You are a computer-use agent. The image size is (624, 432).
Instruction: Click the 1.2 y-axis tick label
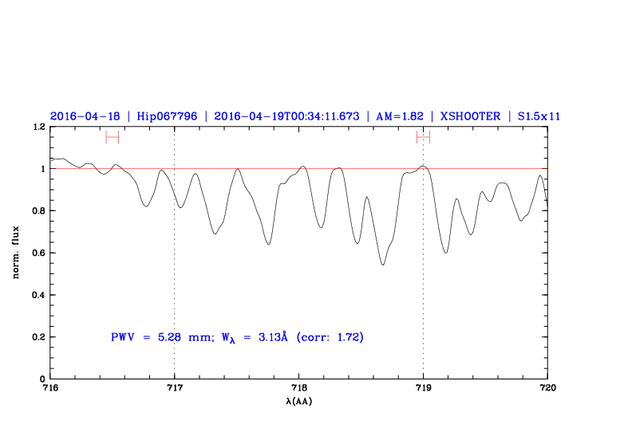[38, 127]
